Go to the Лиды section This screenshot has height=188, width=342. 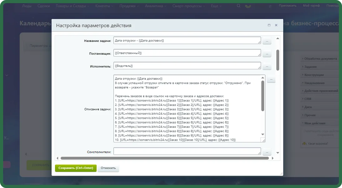pos(27,6)
